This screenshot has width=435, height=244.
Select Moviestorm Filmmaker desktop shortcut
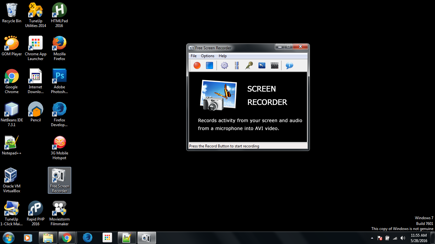59,213
